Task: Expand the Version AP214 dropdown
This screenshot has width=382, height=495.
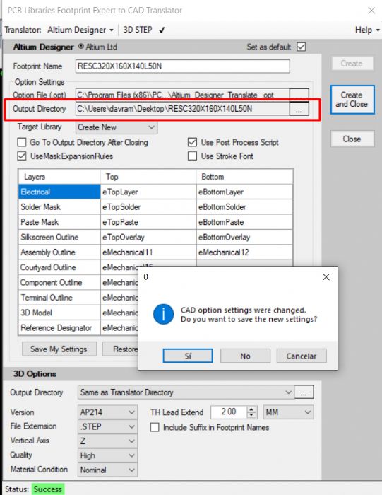Action: point(107,412)
